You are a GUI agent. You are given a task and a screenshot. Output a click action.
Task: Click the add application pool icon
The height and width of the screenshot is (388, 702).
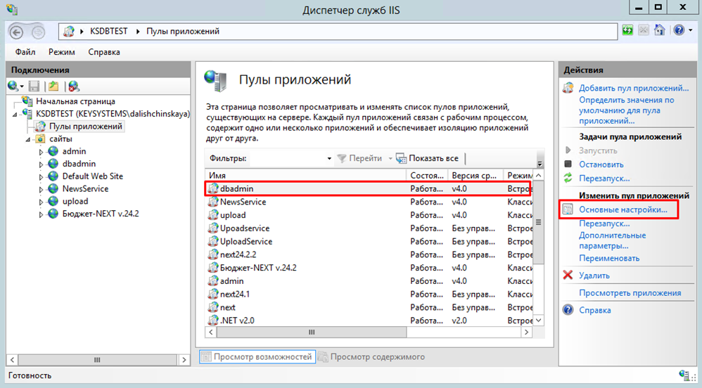(568, 88)
